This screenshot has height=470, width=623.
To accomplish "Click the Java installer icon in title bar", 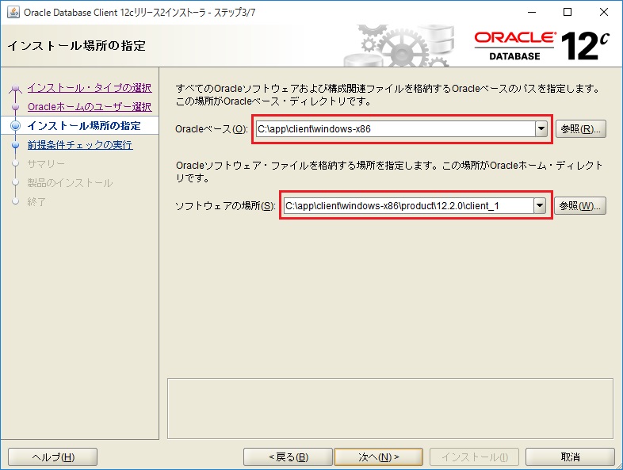I will pos(13,13).
